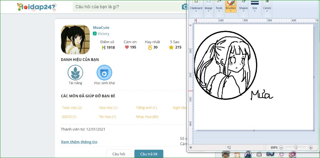
Task: Click the thanks count 195
Action: (x=133, y=48)
